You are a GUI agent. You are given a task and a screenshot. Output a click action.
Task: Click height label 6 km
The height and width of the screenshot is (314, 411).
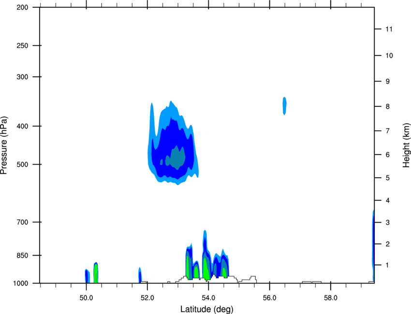tap(388, 155)
